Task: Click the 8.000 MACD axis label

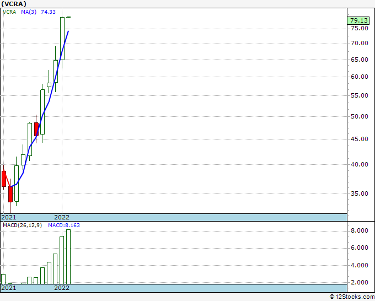Action: tap(360, 230)
